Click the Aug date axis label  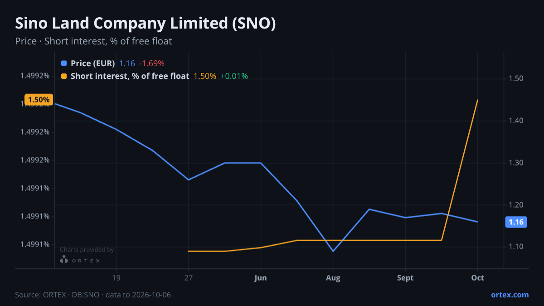coord(333,278)
